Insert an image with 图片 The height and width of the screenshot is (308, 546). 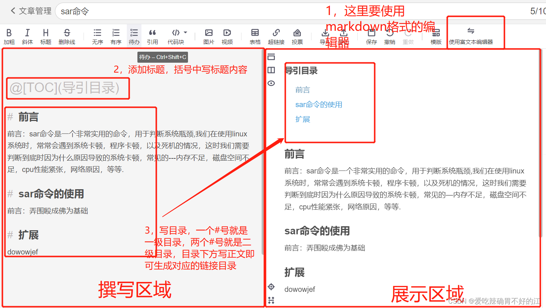coord(209,37)
